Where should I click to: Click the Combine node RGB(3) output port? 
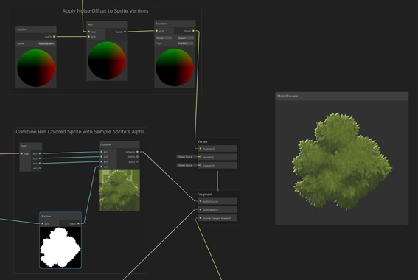138,157
